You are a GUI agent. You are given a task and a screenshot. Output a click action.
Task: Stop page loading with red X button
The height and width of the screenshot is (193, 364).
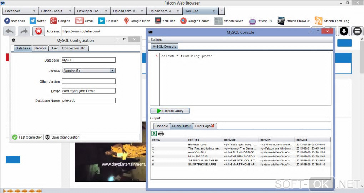pos(39,31)
